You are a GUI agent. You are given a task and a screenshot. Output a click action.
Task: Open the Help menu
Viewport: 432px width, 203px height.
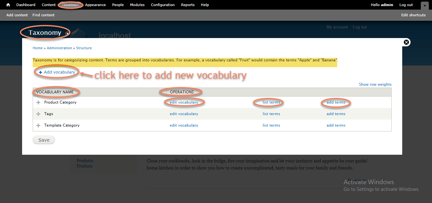[x=205, y=5]
